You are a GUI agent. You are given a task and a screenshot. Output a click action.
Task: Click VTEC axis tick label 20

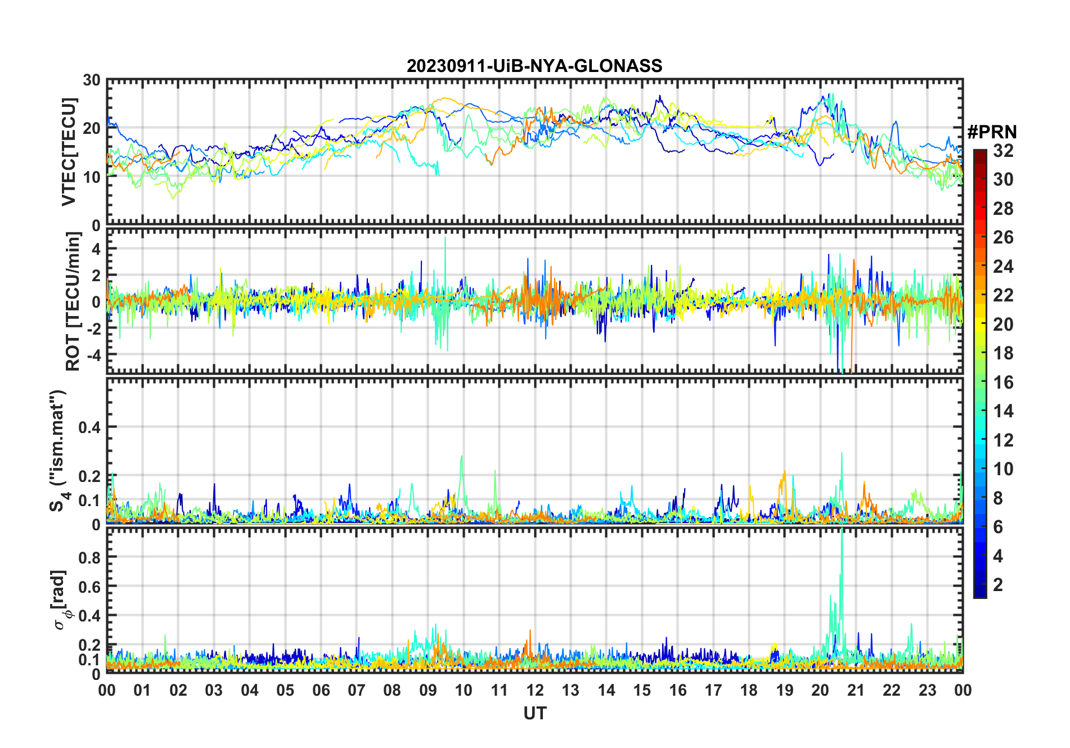coord(92,128)
